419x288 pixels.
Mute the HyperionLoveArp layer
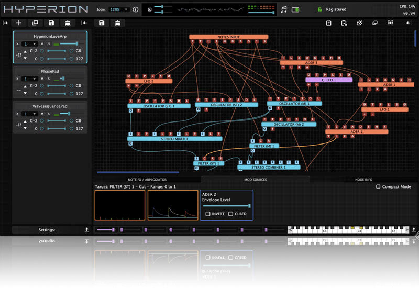[x=42, y=44]
